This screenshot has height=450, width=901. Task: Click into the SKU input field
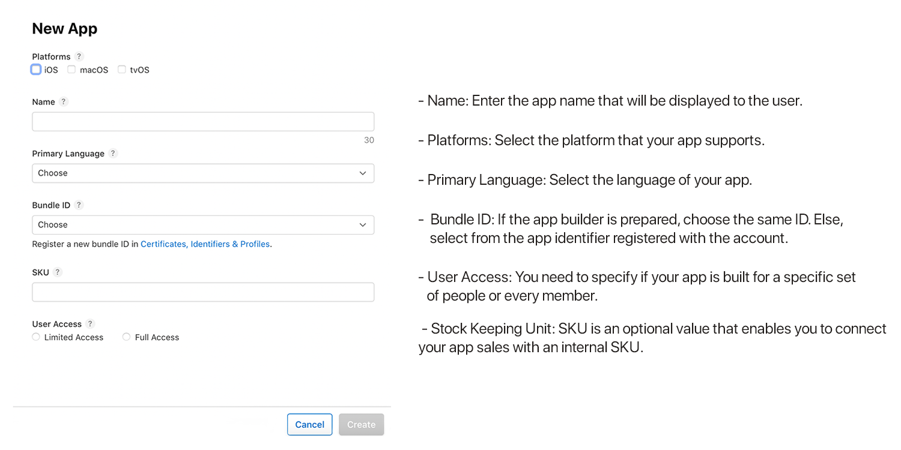click(203, 292)
